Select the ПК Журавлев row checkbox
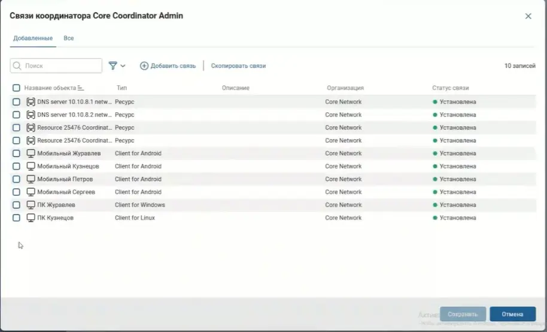547x332 pixels. click(x=16, y=205)
